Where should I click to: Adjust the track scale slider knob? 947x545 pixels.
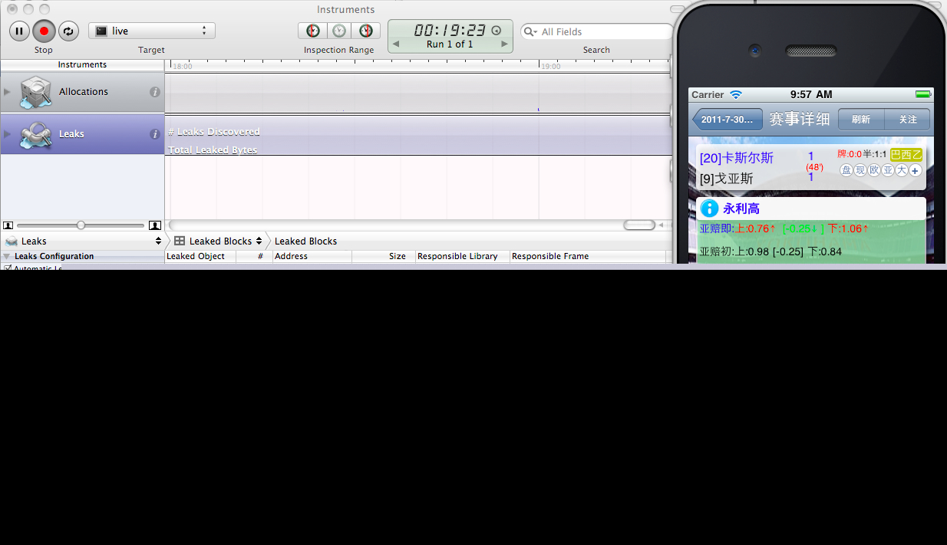[x=81, y=225]
